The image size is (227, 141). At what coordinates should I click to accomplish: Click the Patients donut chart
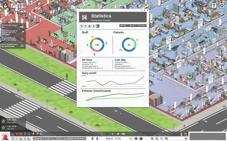tap(129, 45)
